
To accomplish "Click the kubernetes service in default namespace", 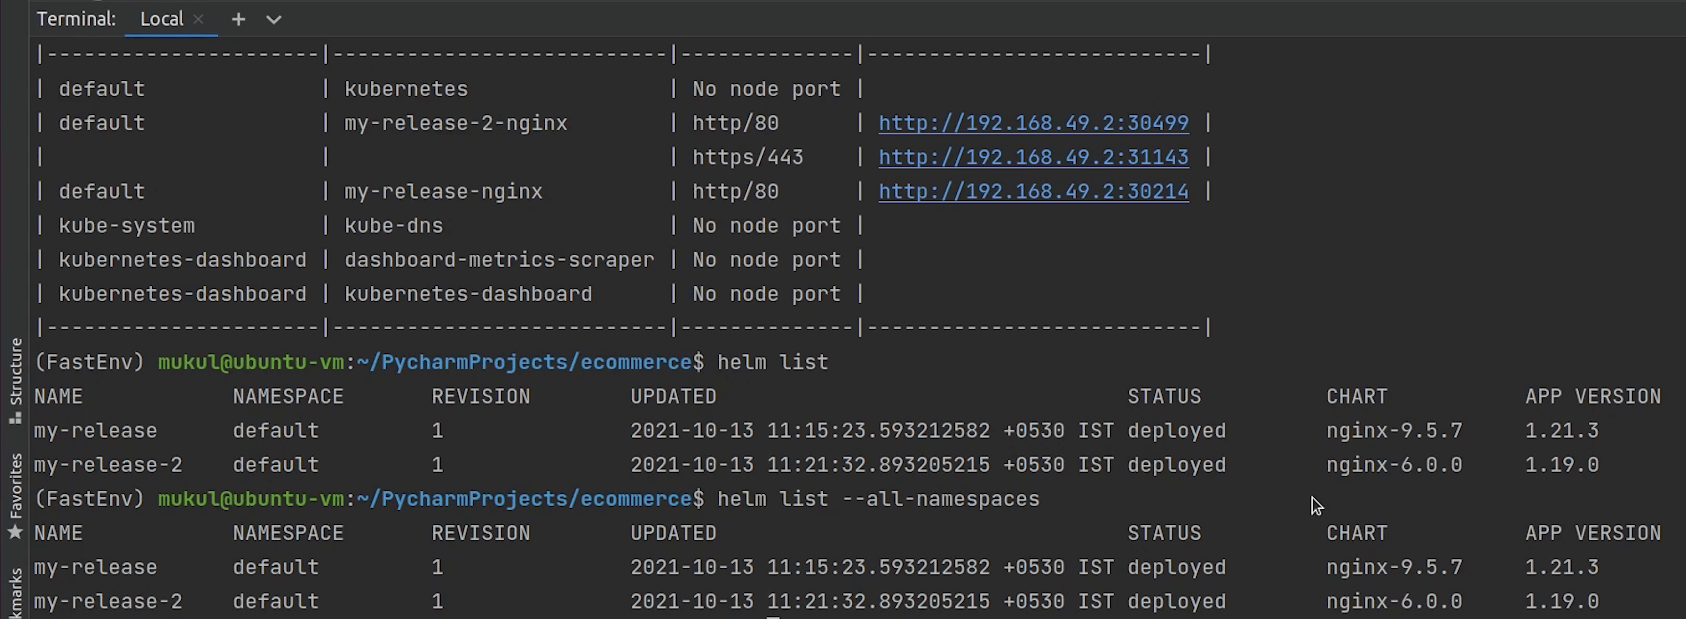I will tap(406, 89).
